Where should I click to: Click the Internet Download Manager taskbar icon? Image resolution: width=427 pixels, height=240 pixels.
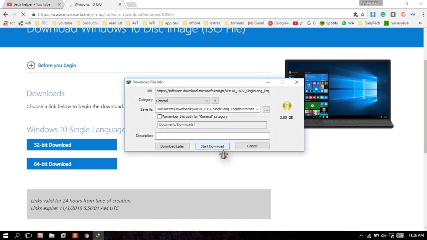coord(98,235)
